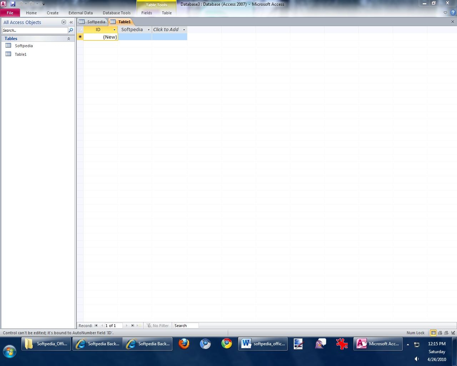Open softpedia_offic... Word document in taskbar

(263, 344)
